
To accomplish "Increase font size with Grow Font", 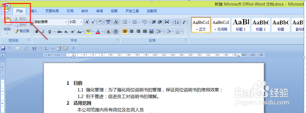I will (87, 22).
